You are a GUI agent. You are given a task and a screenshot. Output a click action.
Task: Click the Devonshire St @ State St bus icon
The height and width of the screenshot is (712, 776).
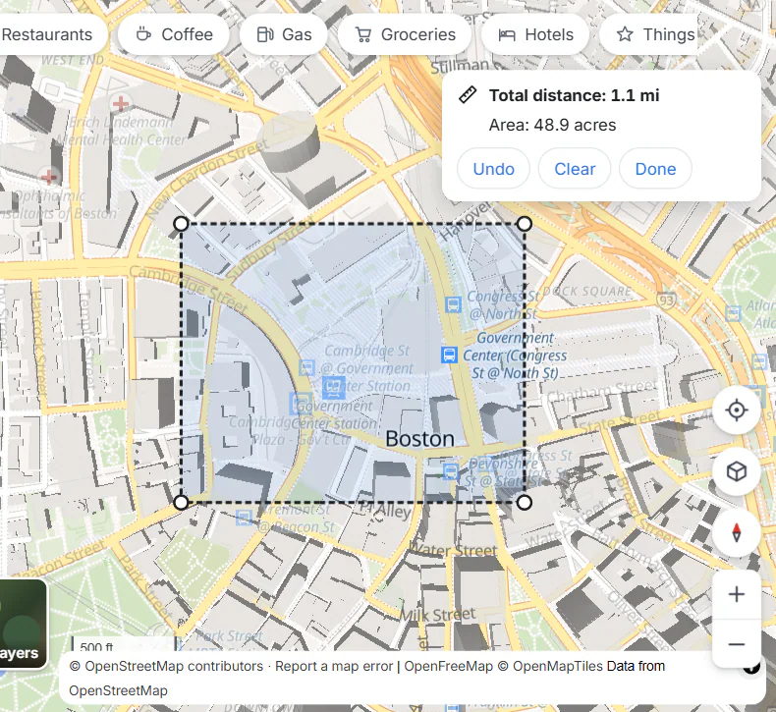pyautogui.click(x=450, y=471)
